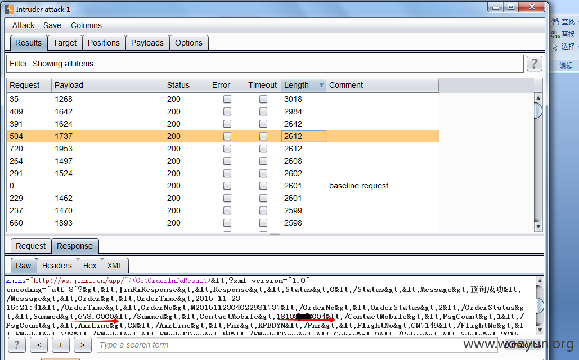Click results table scrollbar down arrow
Image resolution: width=579 pixels, height=360 pixels.
pyautogui.click(x=538, y=227)
